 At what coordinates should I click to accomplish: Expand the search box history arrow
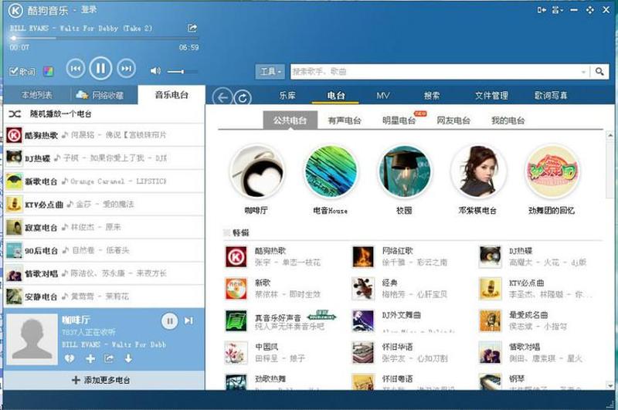[x=583, y=72]
